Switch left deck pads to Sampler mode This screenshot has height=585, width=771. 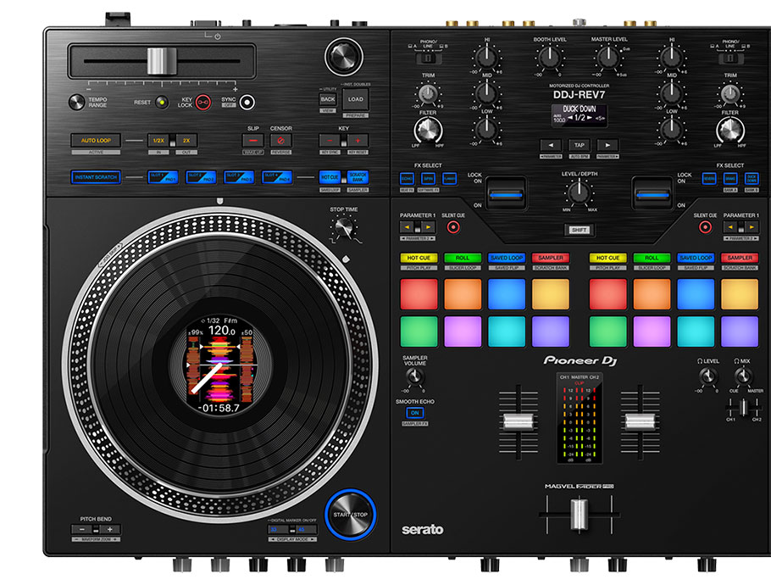[550, 258]
